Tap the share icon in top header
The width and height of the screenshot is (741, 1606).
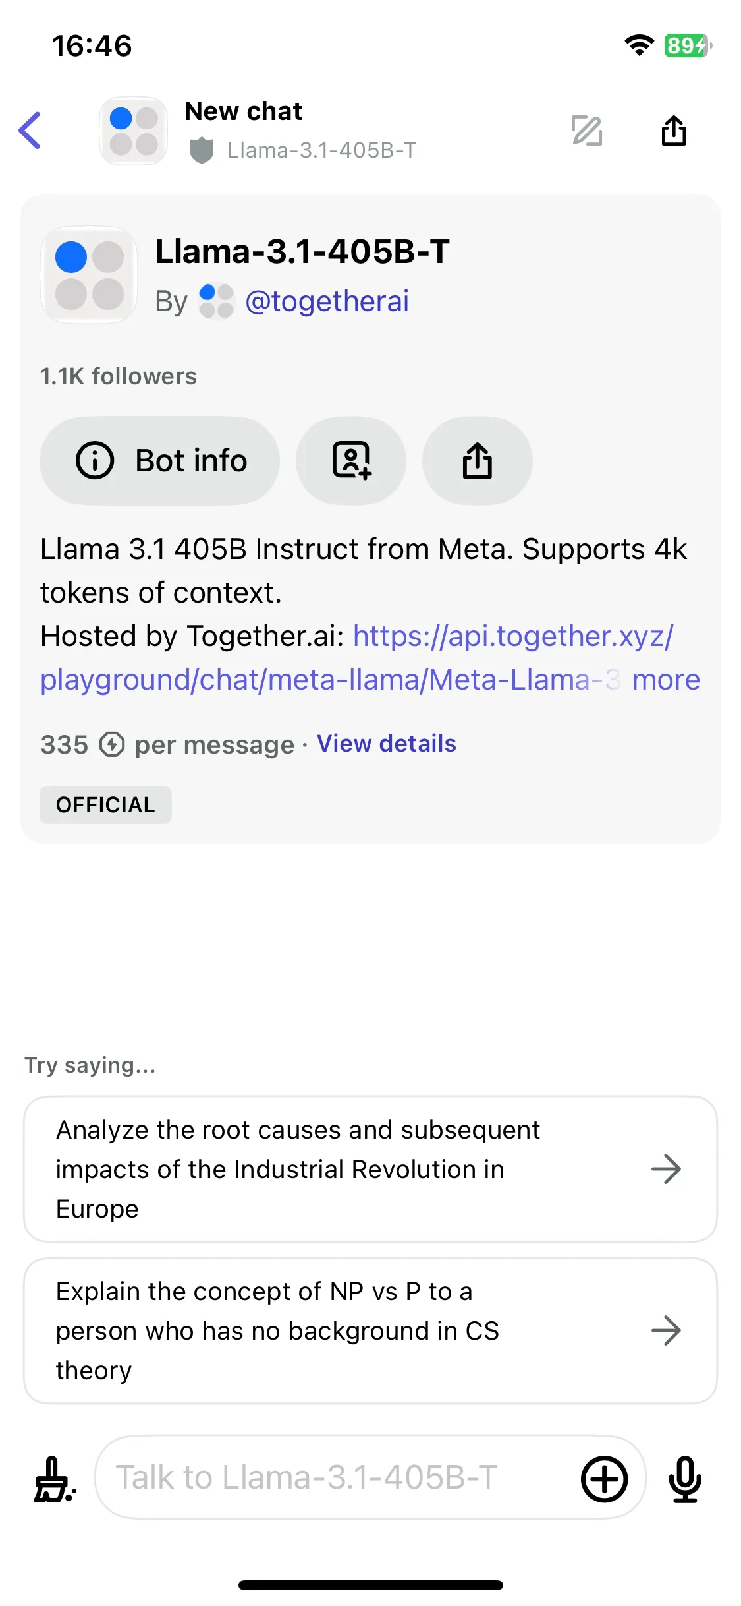[673, 130]
